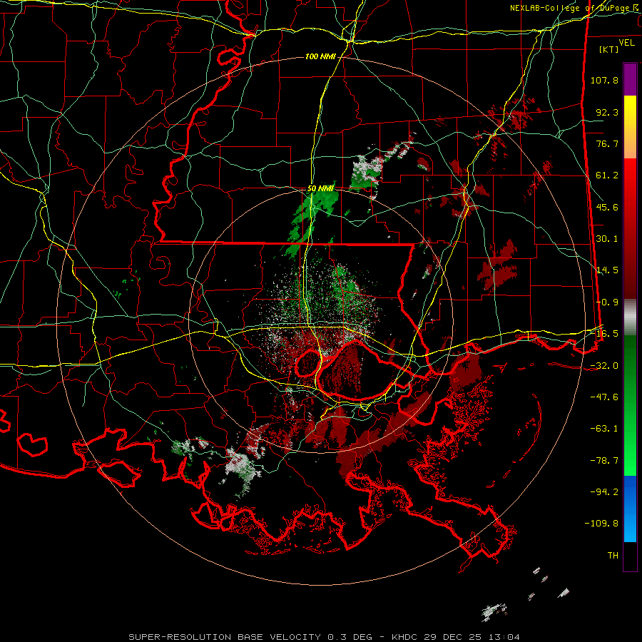The image size is (642, 642).
Task: Click the -78.7 velocity scale value
Action: [x=604, y=461]
